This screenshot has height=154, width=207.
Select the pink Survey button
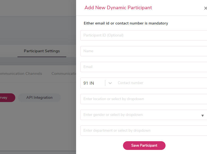pos(6,98)
